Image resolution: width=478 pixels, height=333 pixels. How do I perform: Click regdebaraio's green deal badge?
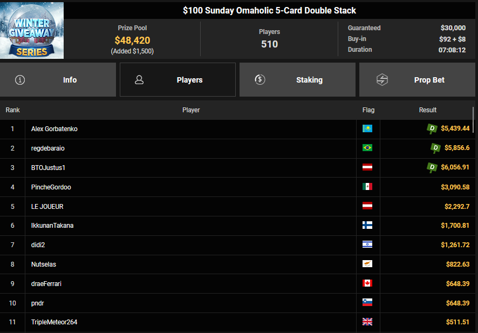coord(435,148)
